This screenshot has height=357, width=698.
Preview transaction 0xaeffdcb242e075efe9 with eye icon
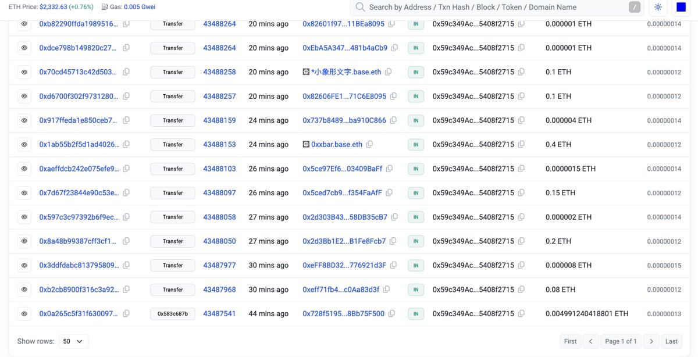(x=24, y=169)
